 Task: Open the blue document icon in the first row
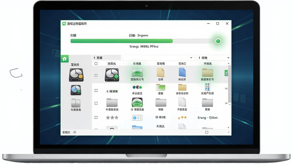pos(182,72)
